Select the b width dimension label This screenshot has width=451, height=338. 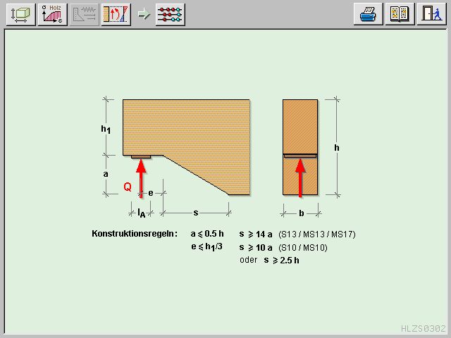pyautogui.click(x=301, y=212)
